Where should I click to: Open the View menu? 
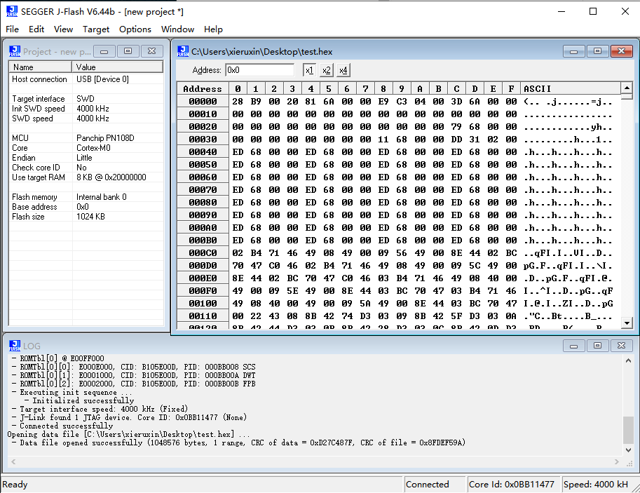tap(63, 29)
